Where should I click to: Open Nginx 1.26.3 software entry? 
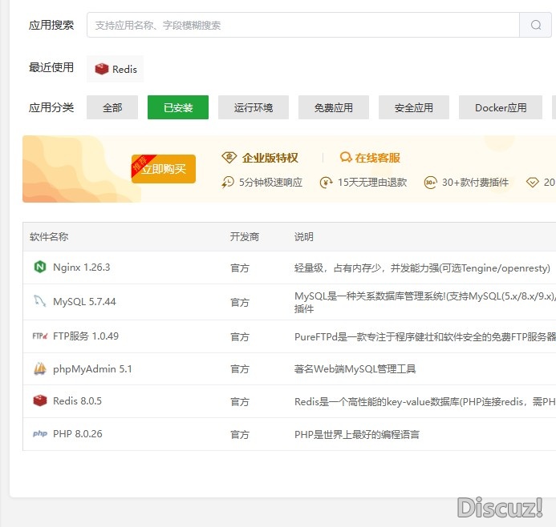point(81,268)
